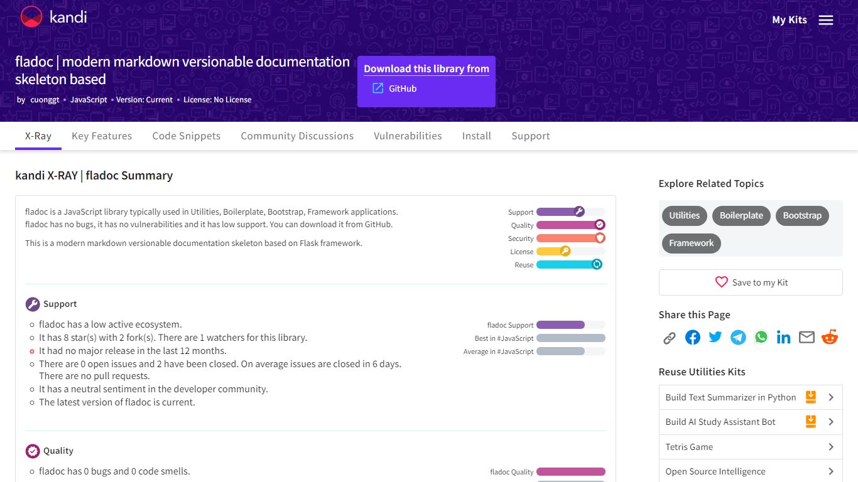Click 'It has 8 star(s) with 2 fork(s)' line
Image resolution: width=858 pixels, height=482 pixels.
(173, 338)
